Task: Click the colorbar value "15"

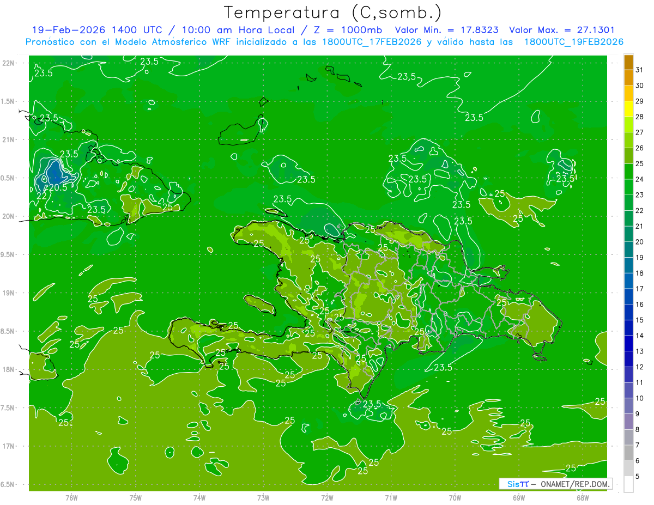Action: (640, 320)
